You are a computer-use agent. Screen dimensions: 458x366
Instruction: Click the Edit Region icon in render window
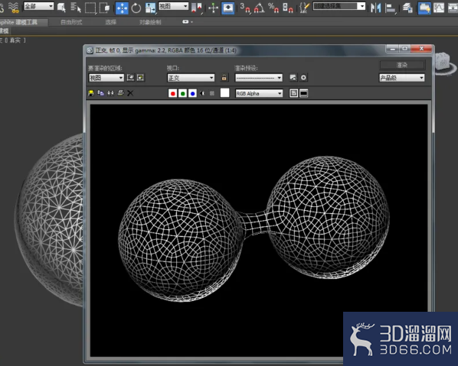[130, 77]
